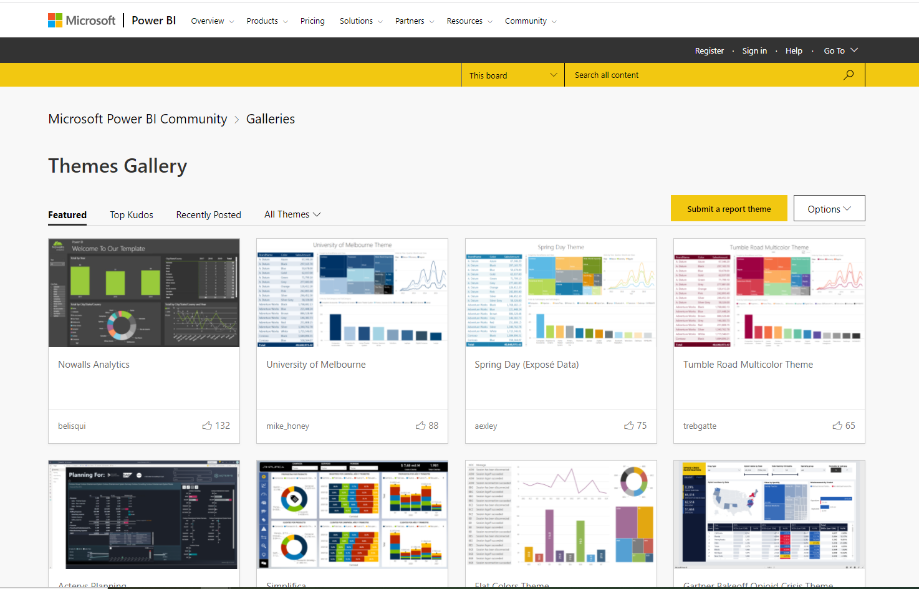Open Tumble Road Multicolor Theme thumbnail

pos(769,292)
